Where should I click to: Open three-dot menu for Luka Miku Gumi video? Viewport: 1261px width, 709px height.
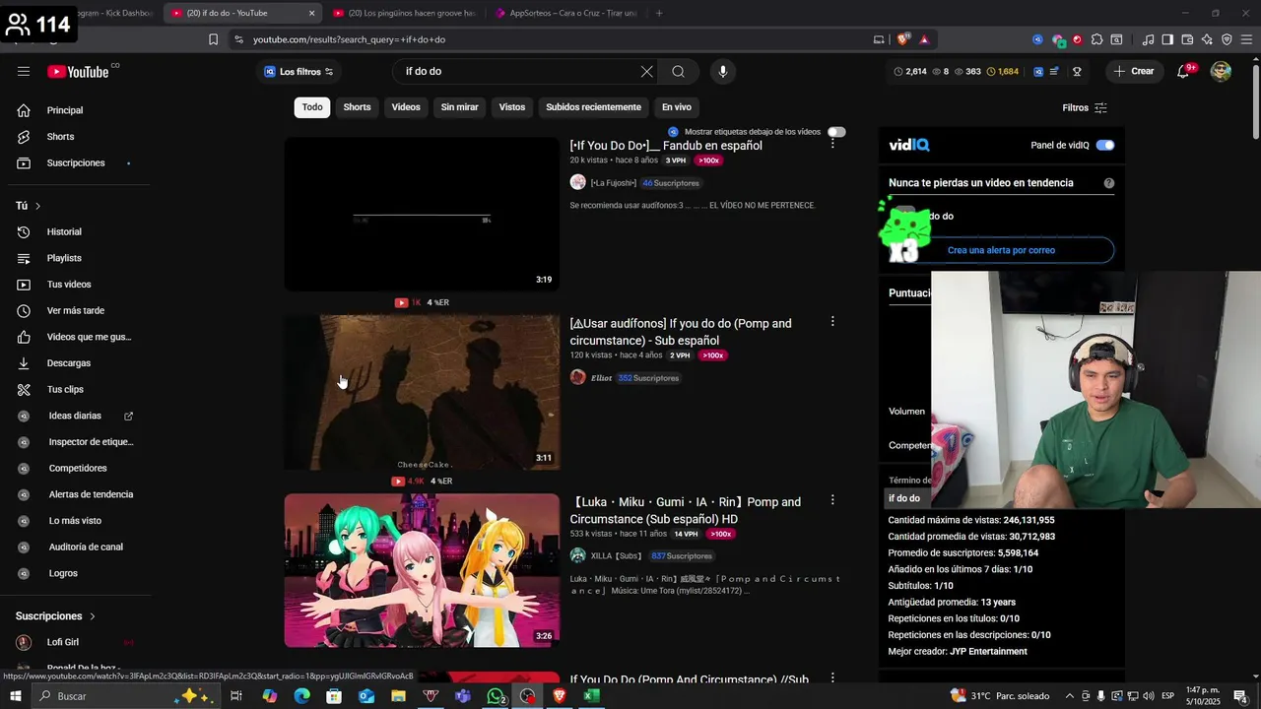(x=832, y=500)
